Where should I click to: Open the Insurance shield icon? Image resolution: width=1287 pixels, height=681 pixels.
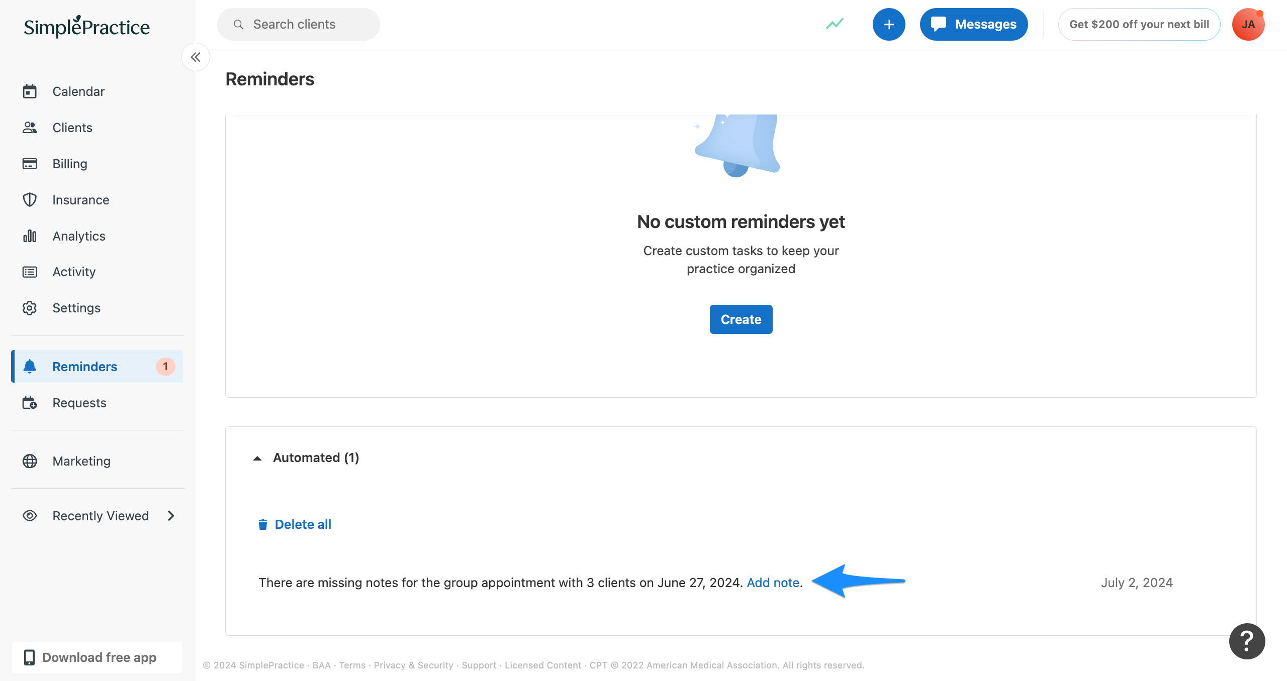tap(30, 200)
